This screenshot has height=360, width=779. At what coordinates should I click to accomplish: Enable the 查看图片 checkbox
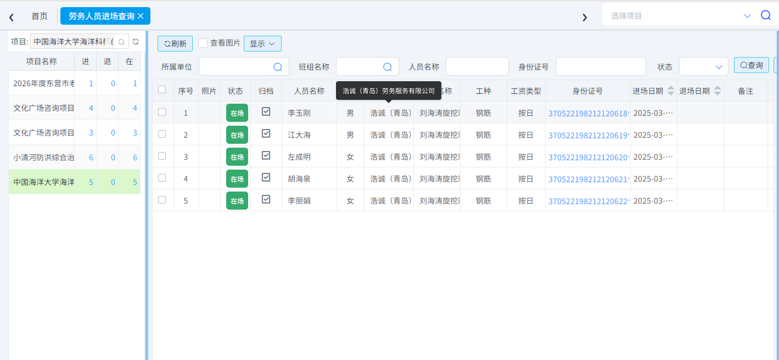pyautogui.click(x=203, y=43)
